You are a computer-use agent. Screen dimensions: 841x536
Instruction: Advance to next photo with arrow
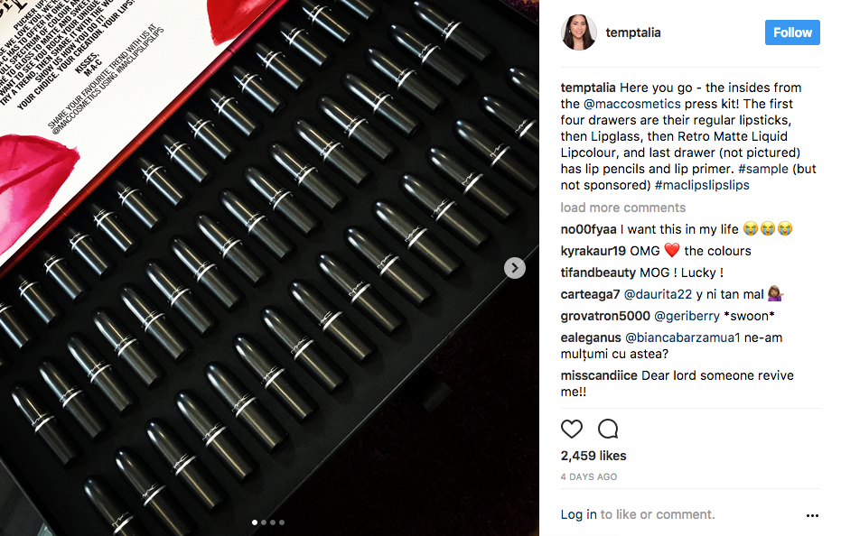[514, 268]
